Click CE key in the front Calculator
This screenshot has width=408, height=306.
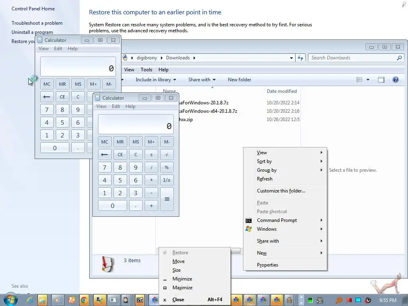tap(120, 155)
